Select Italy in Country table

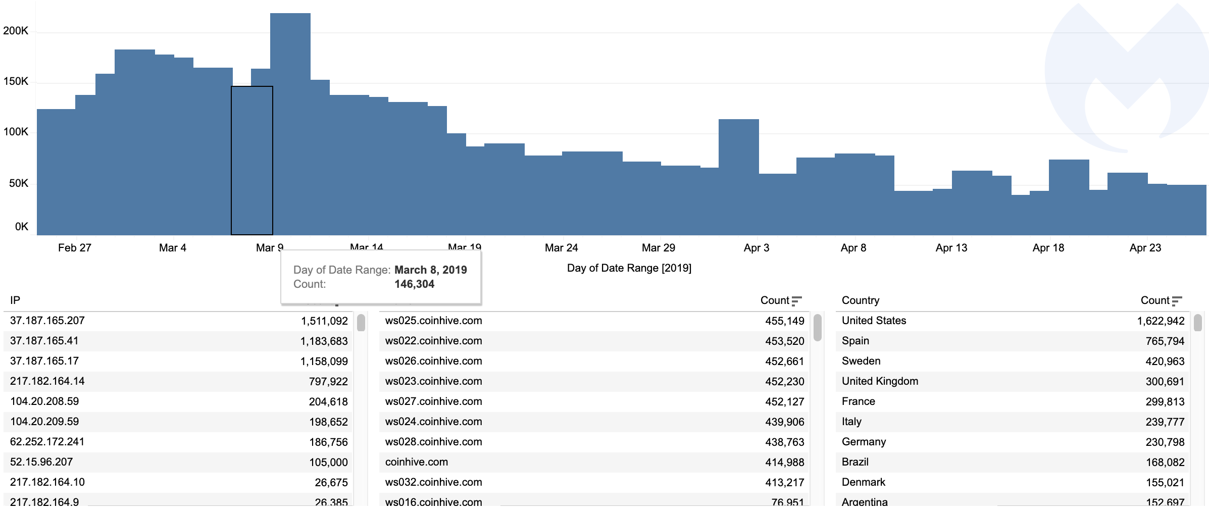point(851,422)
